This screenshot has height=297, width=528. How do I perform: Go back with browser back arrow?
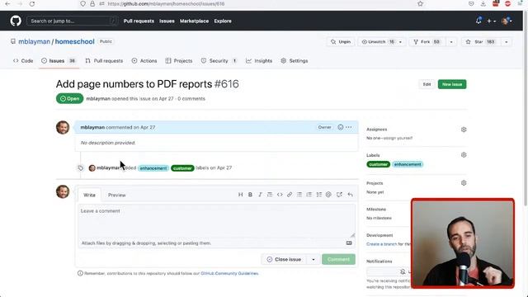(x=7, y=3)
